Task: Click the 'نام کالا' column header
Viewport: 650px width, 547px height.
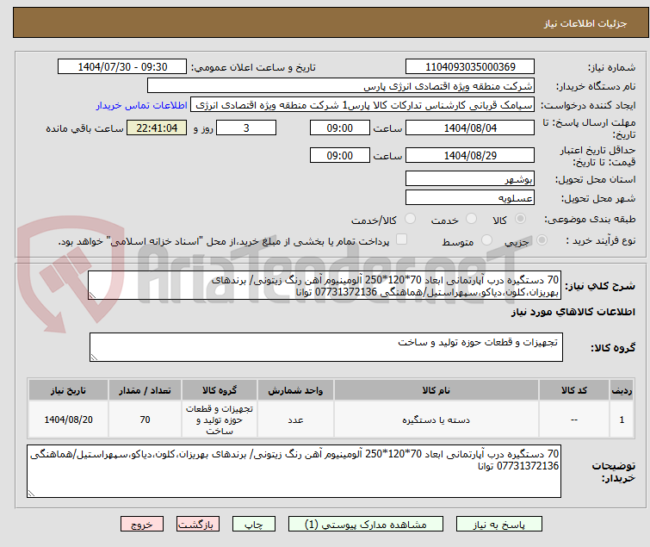Action: point(436,391)
